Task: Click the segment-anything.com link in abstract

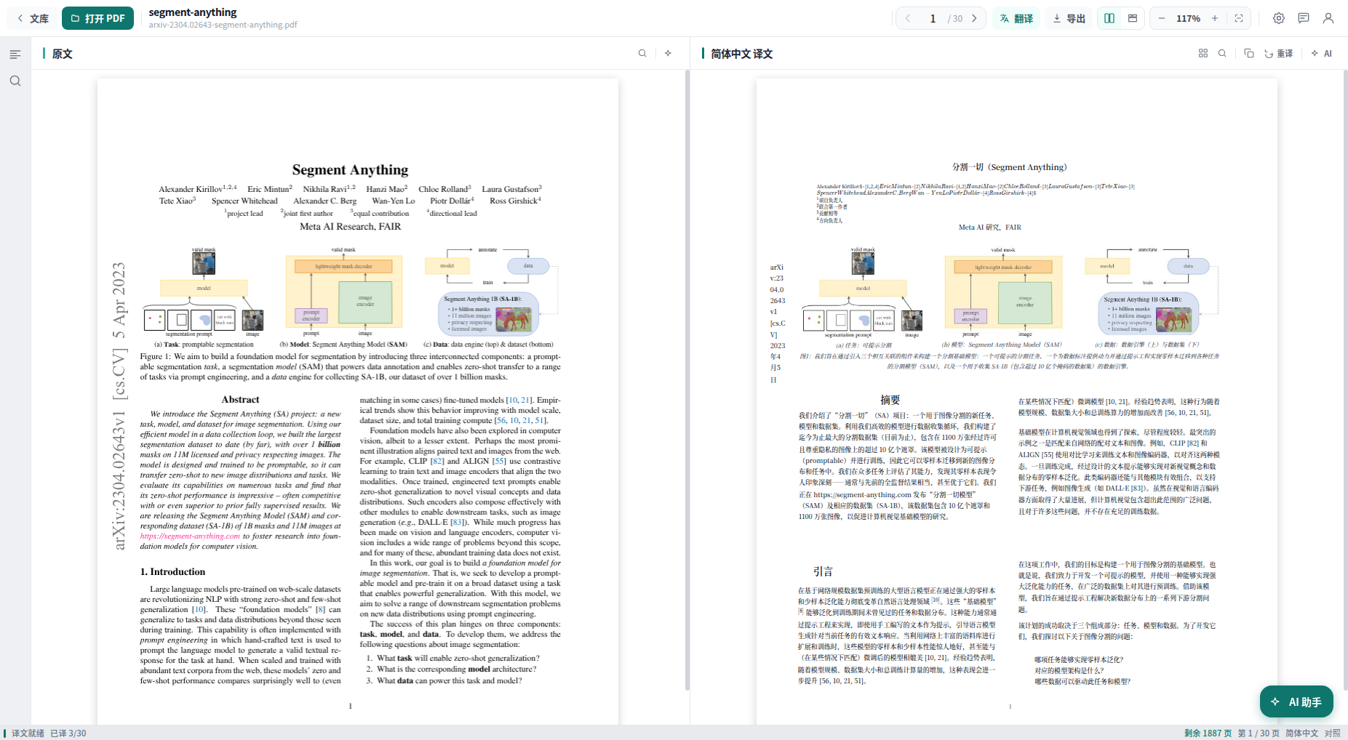Action: tap(190, 536)
